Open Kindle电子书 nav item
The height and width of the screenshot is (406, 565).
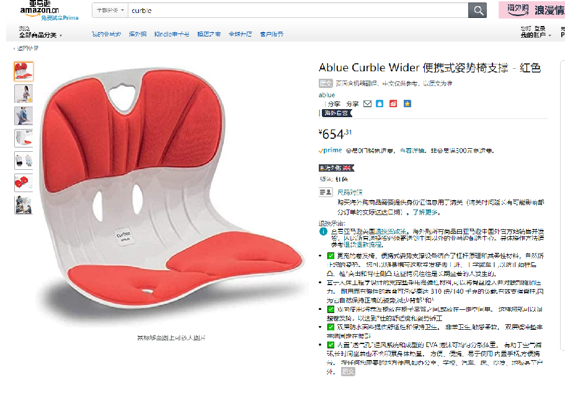point(172,34)
